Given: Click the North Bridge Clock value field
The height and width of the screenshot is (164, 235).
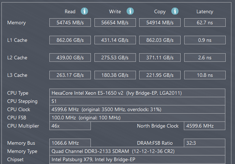Looking at the screenshot, I should pos(205,126).
